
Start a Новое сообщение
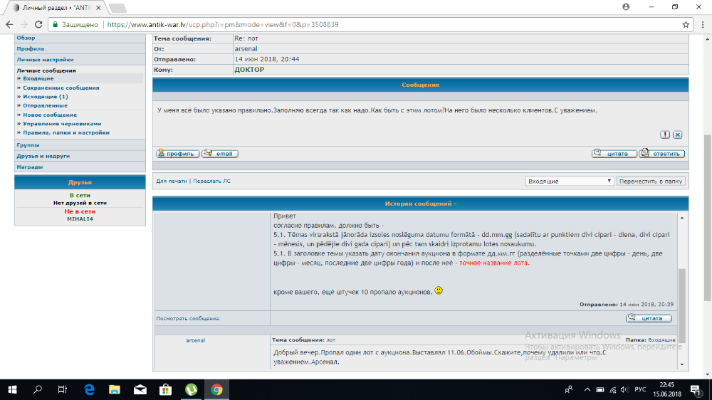(50, 115)
